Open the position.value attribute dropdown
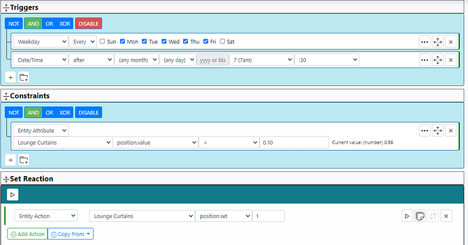468x245 pixels. point(155,143)
